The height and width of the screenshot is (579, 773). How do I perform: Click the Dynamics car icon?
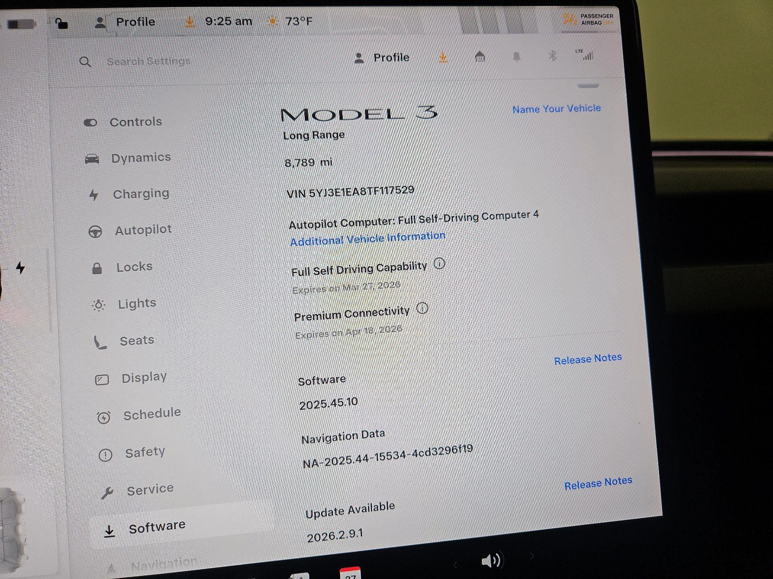(92, 159)
